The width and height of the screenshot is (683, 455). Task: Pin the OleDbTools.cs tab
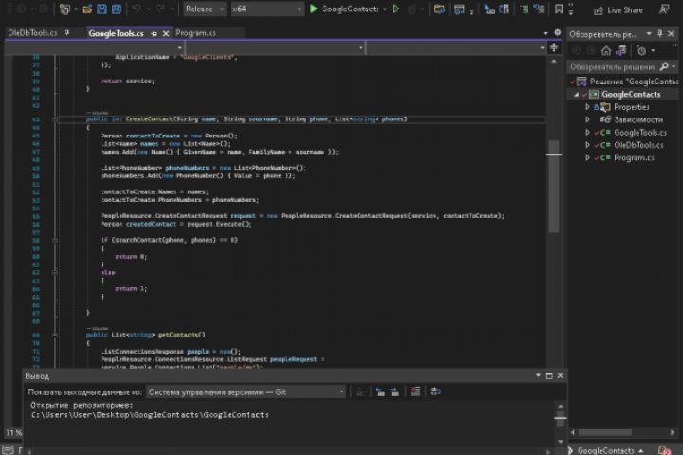[x=66, y=32]
